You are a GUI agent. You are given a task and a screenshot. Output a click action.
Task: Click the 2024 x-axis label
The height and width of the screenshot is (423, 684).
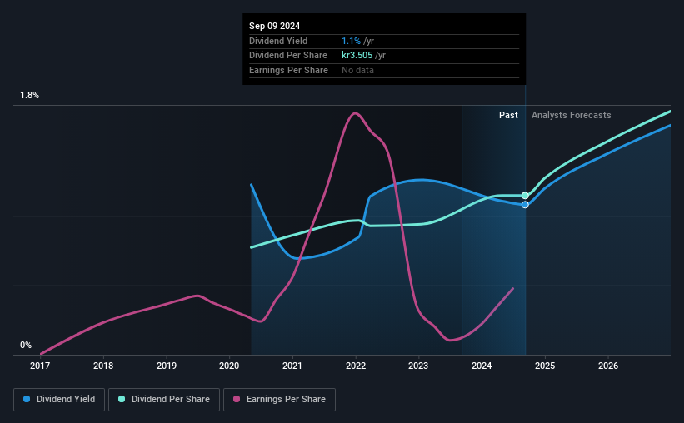tap(482, 366)
